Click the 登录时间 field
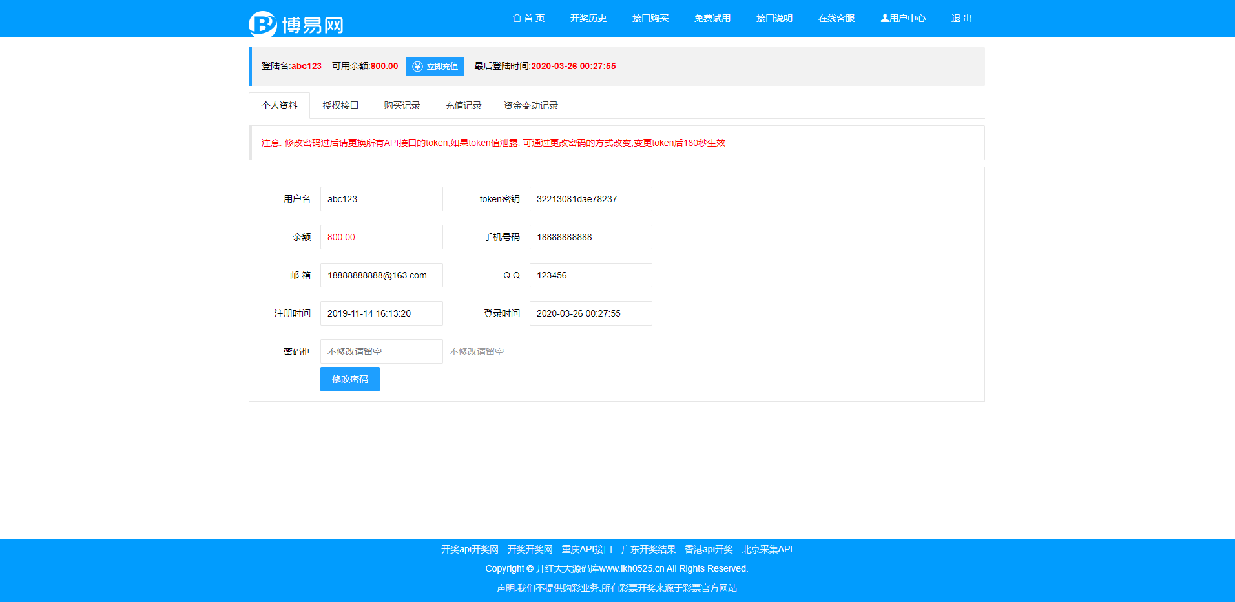The width and height of the screenshot is (1235, 602). coord(591,313)
